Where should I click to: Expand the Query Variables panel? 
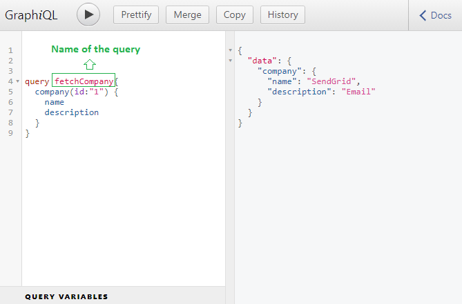(x=66, y=296)
